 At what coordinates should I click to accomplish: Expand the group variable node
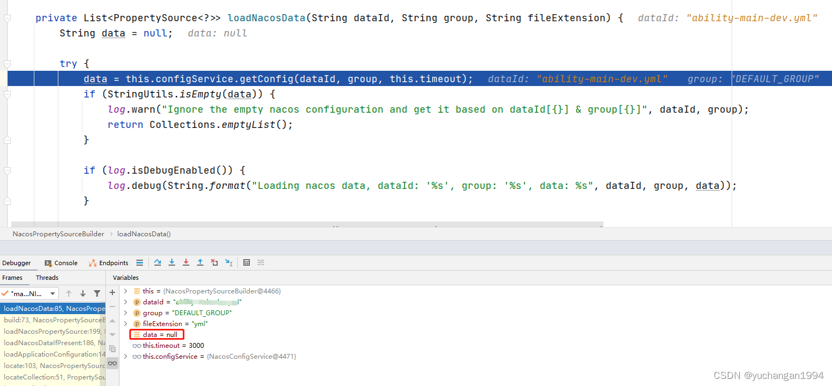point(126,313)
